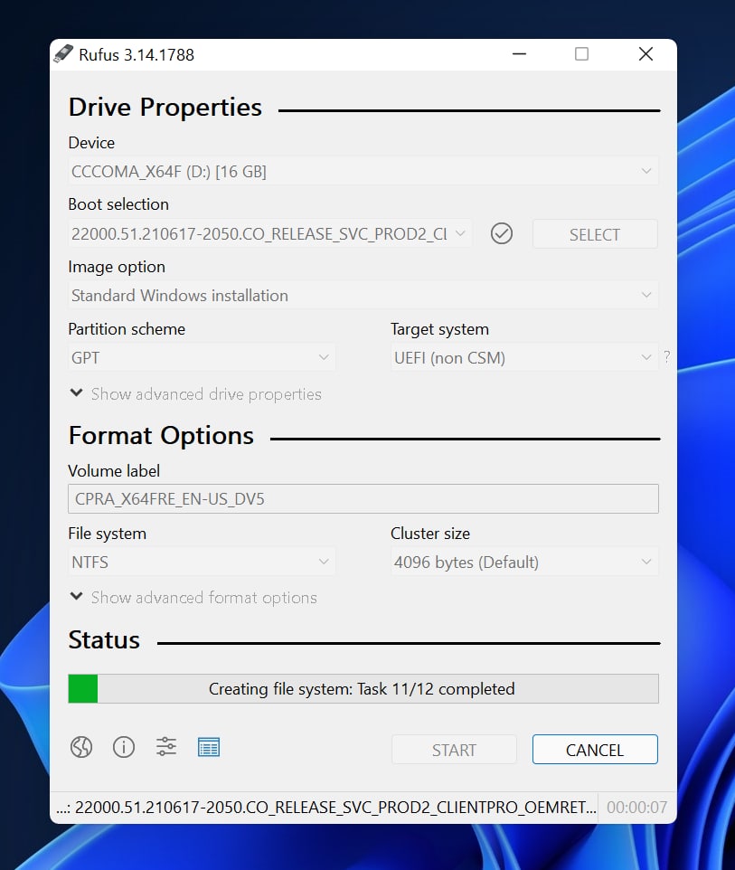
Task: Expand Show advanced drive properties
Action: click(x=196, y=394)
